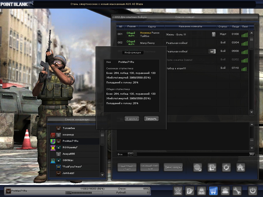Click the room list scroll up arrow
The image size is (263, 197).
coord(251,33)
